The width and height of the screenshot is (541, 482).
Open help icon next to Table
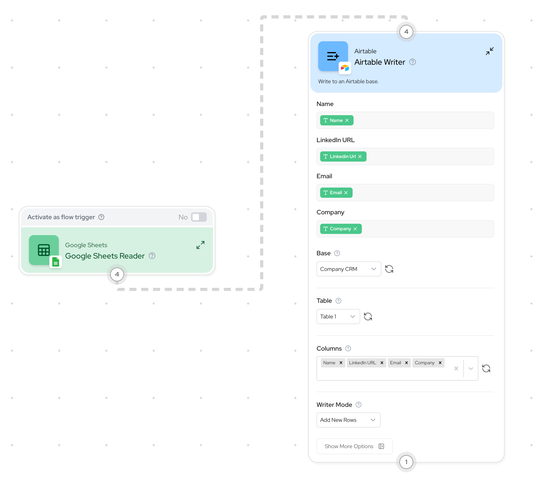339,301
